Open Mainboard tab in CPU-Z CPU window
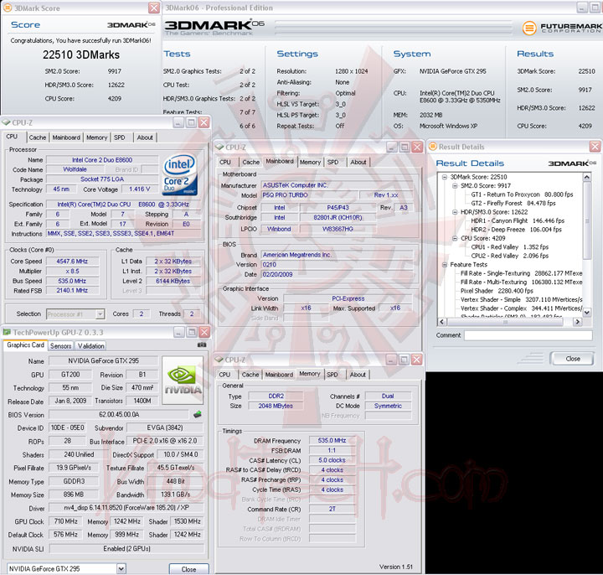Image resolution: width=603 pixels, height=575 pixels. point(66,137)
